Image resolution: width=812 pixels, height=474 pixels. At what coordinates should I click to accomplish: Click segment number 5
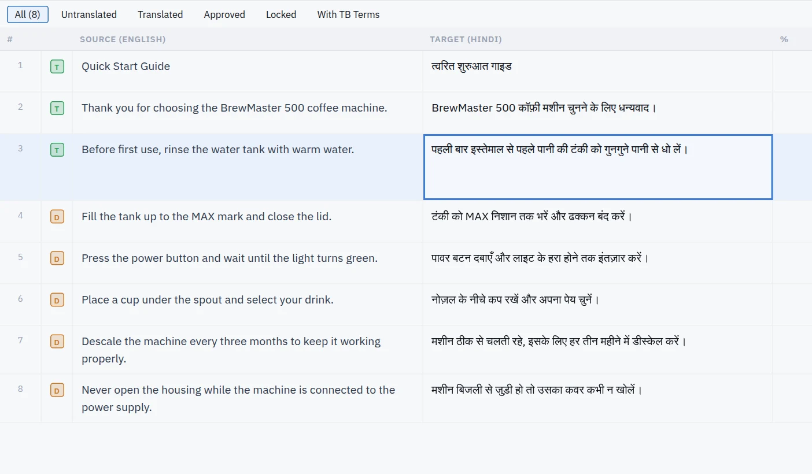(x=20, y=257)
